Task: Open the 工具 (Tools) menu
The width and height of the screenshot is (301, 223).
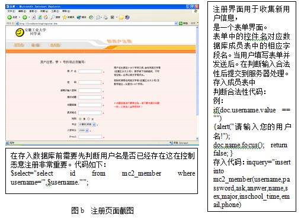Action: click(x=55, y=11)
